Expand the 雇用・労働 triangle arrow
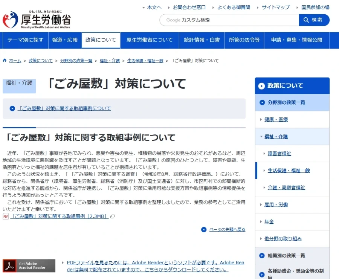The image size is (339, 279). point(261,205)
